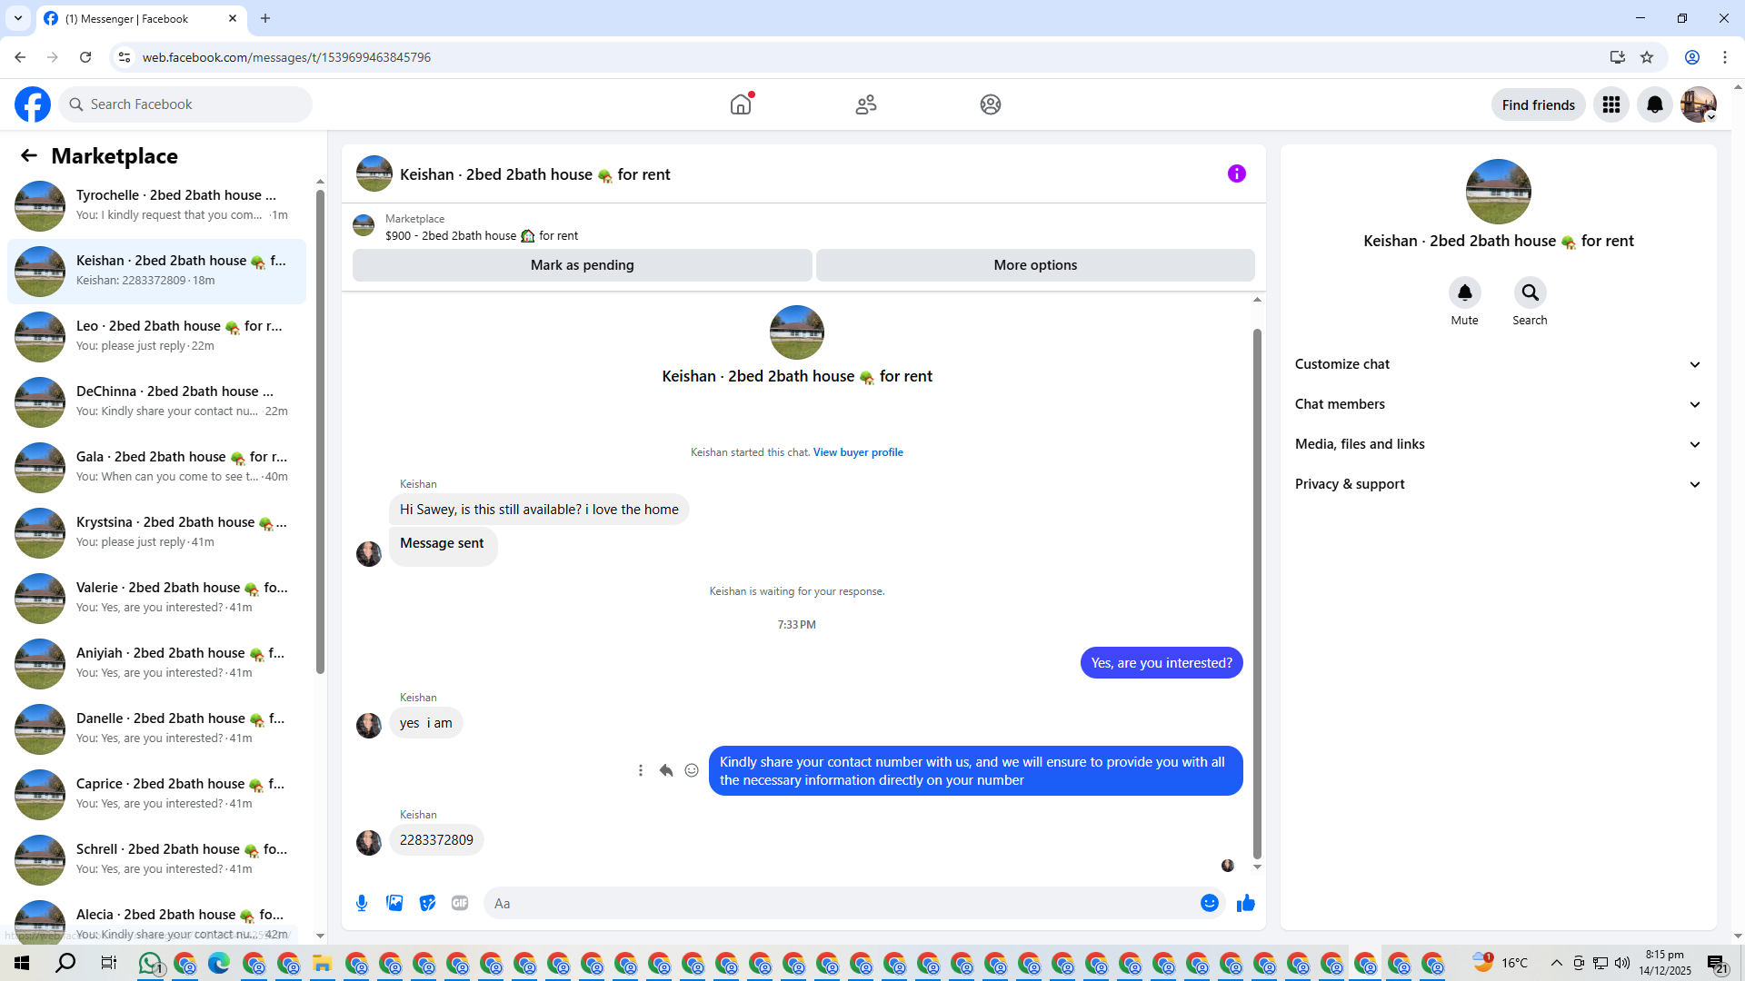Open the Friends tab icon
Image resolution: width=1745 pixels, height=981 pixels.
click(x=865, y=104)
